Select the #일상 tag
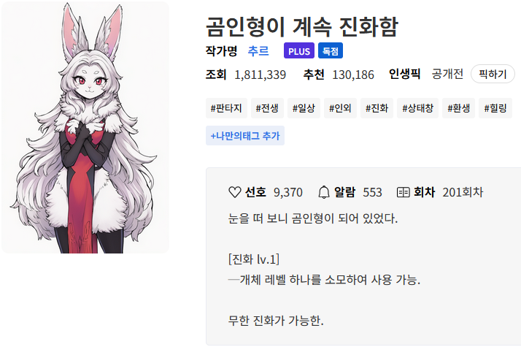Image resolution: width=521 pixels, height=347 pixels. 304,108
